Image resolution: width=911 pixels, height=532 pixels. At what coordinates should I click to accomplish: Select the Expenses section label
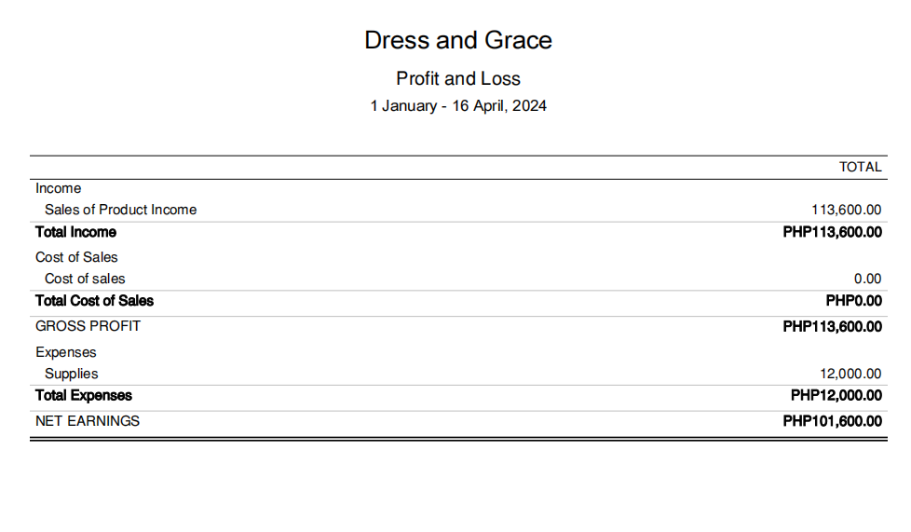[65, 352]
